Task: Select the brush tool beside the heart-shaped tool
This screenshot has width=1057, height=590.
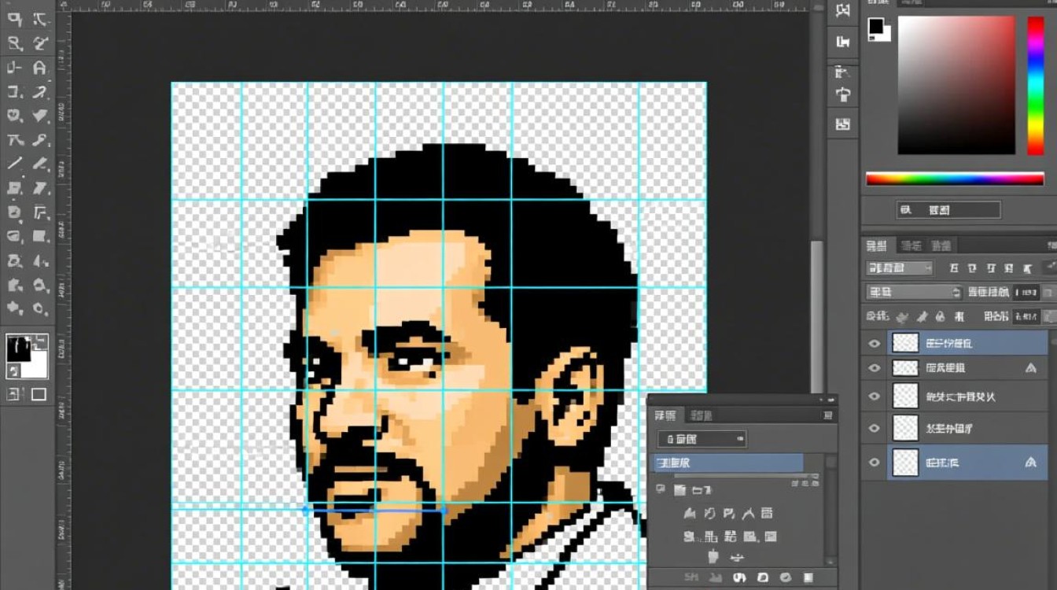Action: point(41,116)
